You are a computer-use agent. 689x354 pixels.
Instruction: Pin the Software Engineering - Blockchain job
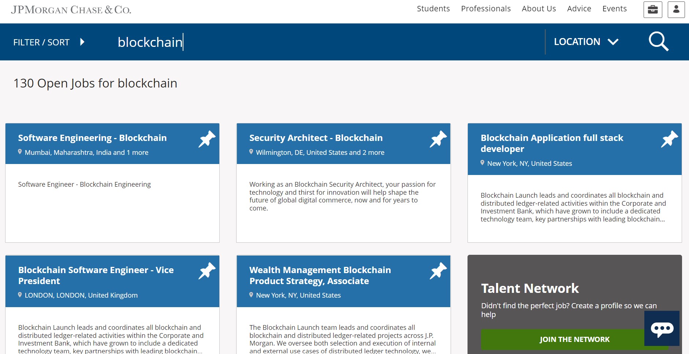[206, 139]
